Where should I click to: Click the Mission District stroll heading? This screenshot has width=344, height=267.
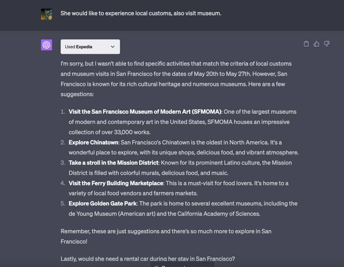tap(113, 163)
